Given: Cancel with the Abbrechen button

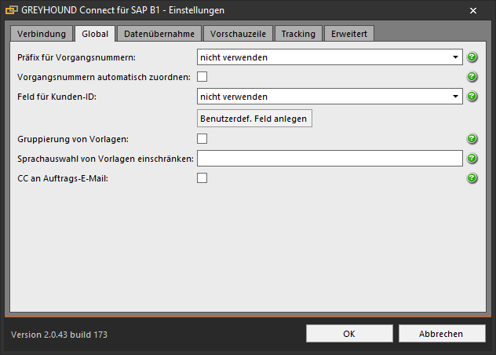Looking at the screenshot, I should point(442,334).
